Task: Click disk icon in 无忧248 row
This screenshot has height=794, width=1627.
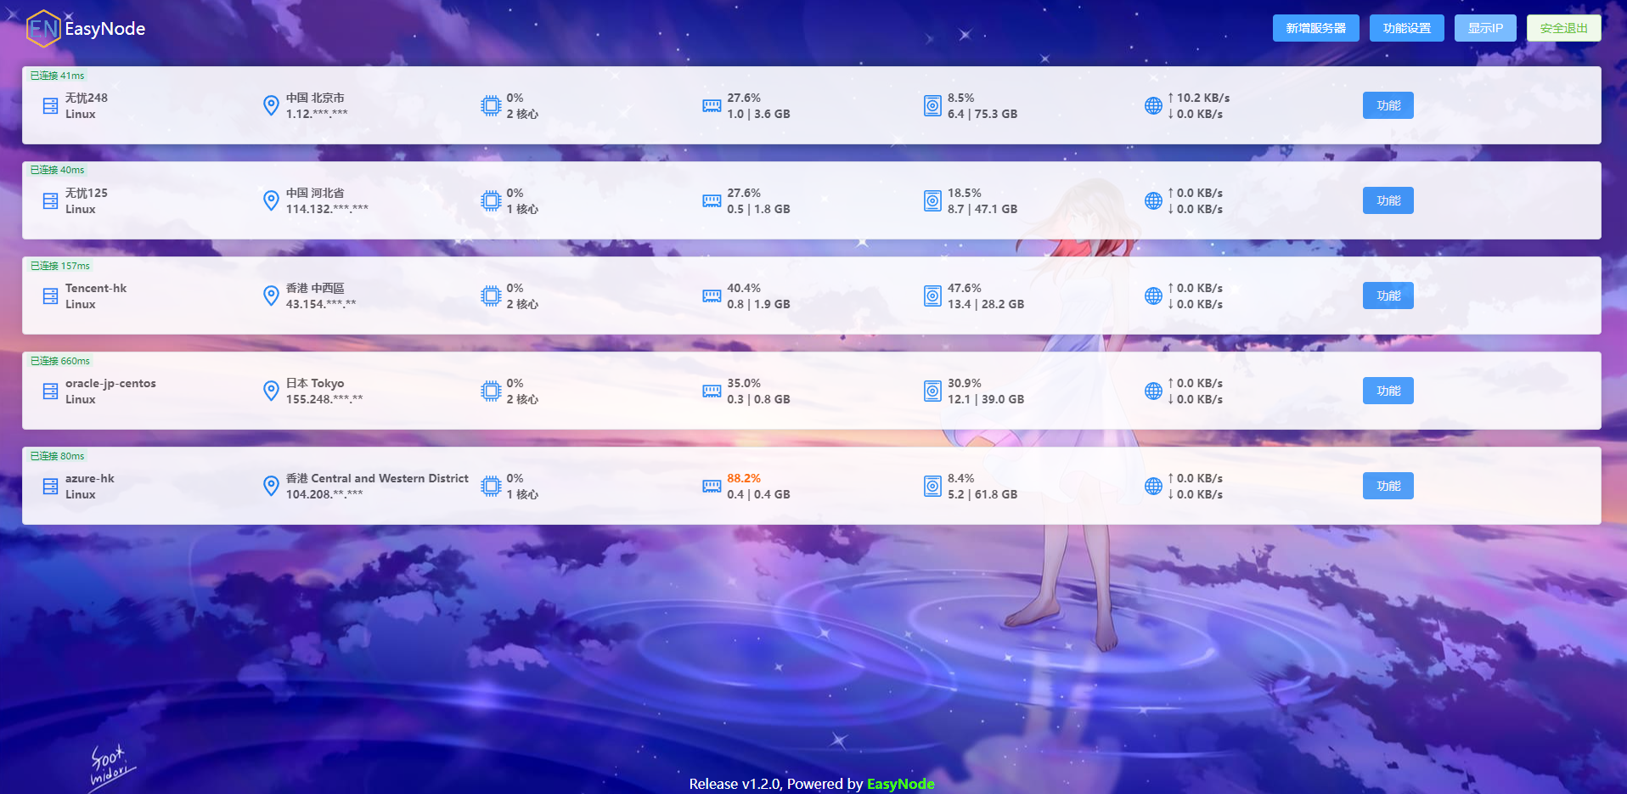Action: tap(932, 106)
